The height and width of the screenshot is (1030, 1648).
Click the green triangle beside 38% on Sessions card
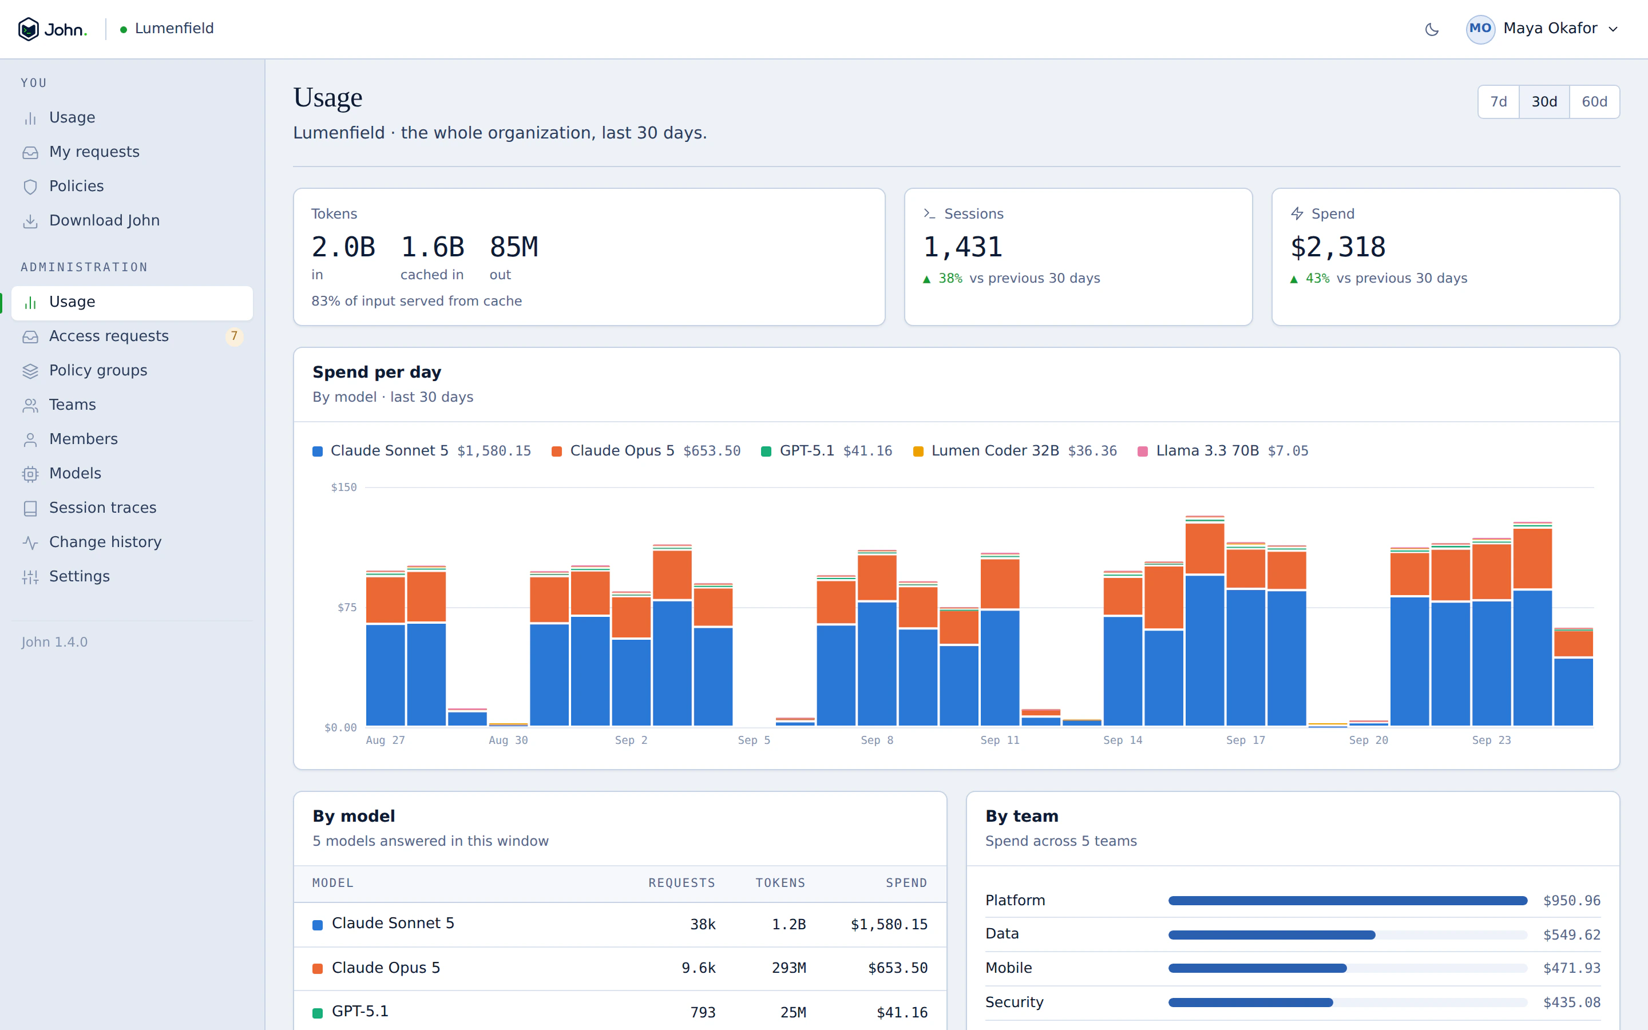926,279
